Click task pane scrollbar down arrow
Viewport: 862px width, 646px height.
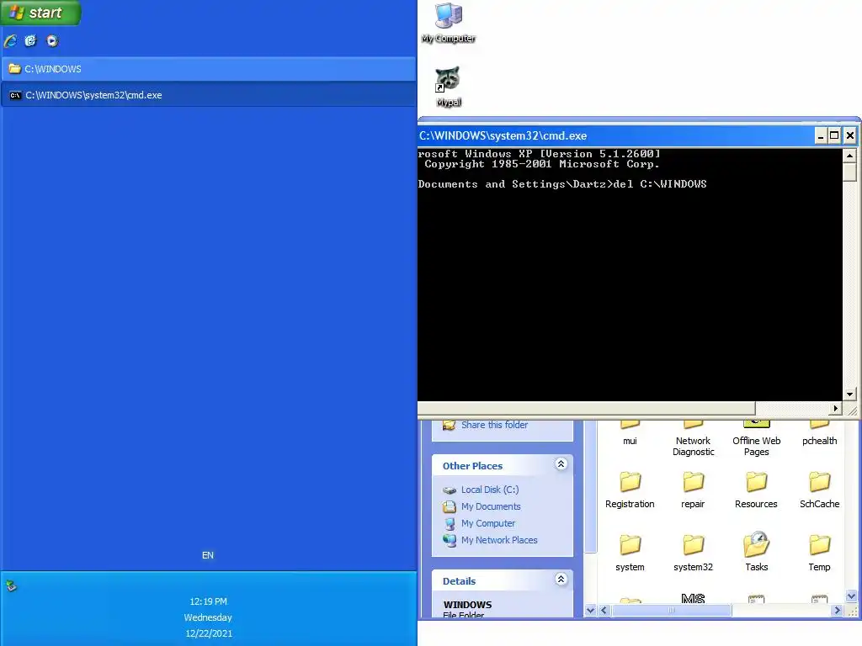click(590, 611)
